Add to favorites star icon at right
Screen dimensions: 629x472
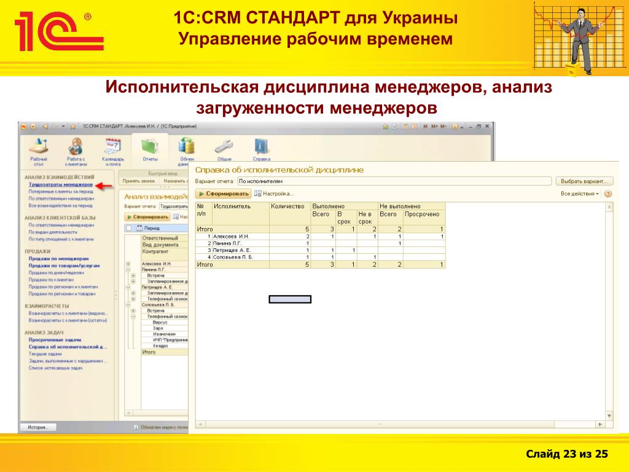point(385,127)
